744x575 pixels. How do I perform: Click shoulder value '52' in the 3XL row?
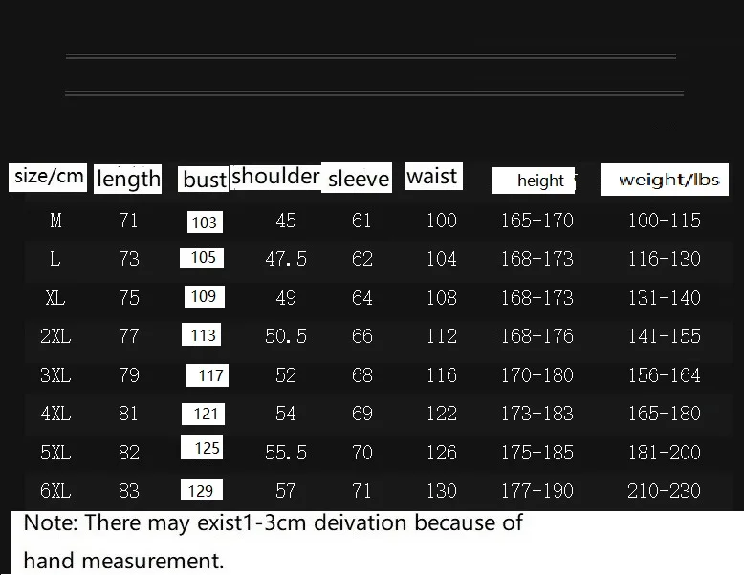coord(286,375)
